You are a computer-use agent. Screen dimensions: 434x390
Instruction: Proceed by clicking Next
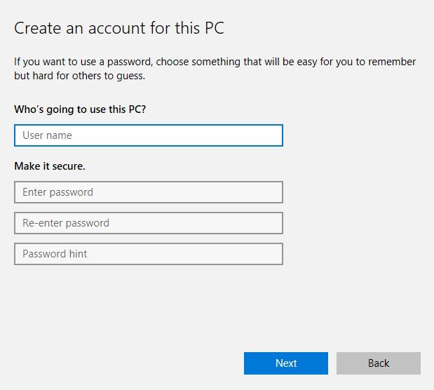(286, 363)
